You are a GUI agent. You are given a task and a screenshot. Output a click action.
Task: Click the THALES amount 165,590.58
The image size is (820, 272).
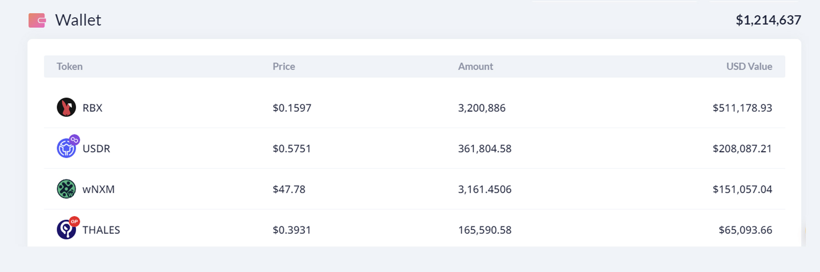coord(485,230)
